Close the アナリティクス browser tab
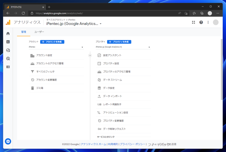The image size is (226, 152). coord(43,7)
